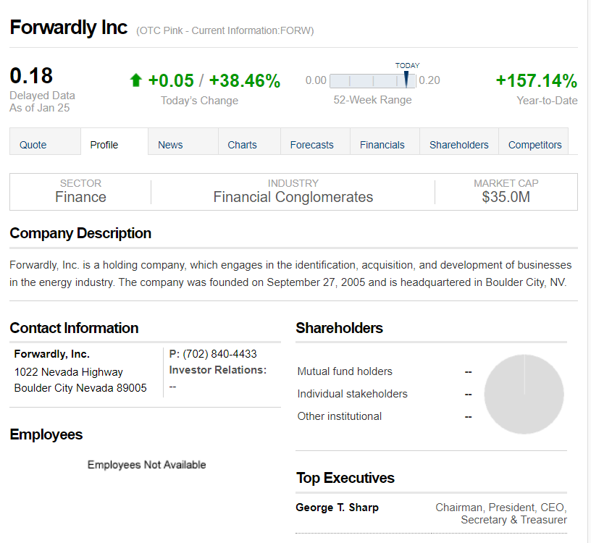View the Forecasts tab

(x=312, y=145)
